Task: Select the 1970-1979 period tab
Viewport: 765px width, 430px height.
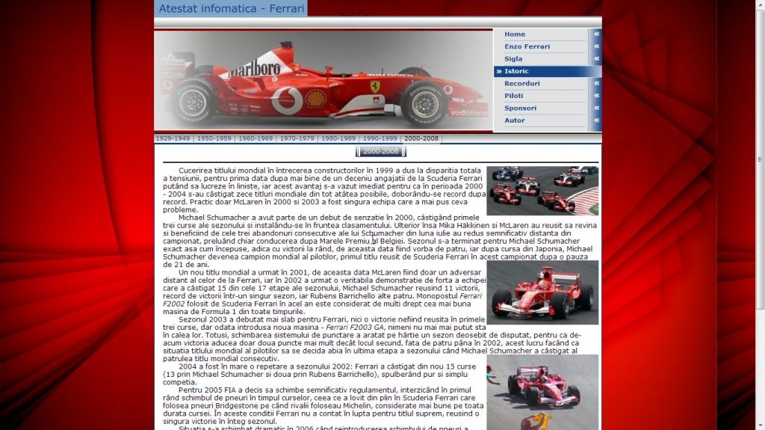Action: (x=297, y=138)
